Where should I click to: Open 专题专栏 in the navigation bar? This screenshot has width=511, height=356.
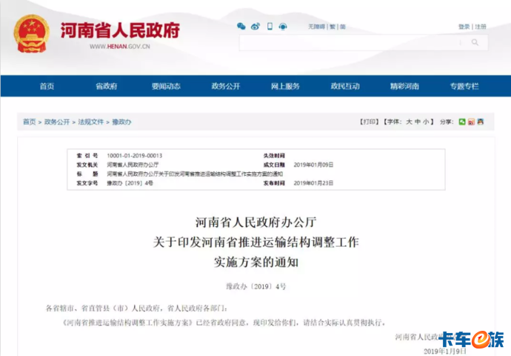point(464,86)
